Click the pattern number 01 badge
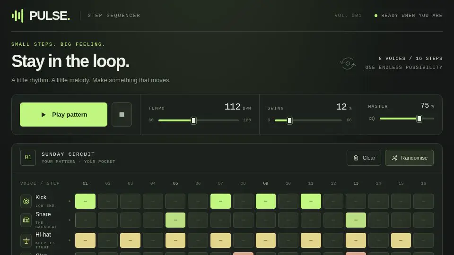454x255 pixels. coord(28,158)
